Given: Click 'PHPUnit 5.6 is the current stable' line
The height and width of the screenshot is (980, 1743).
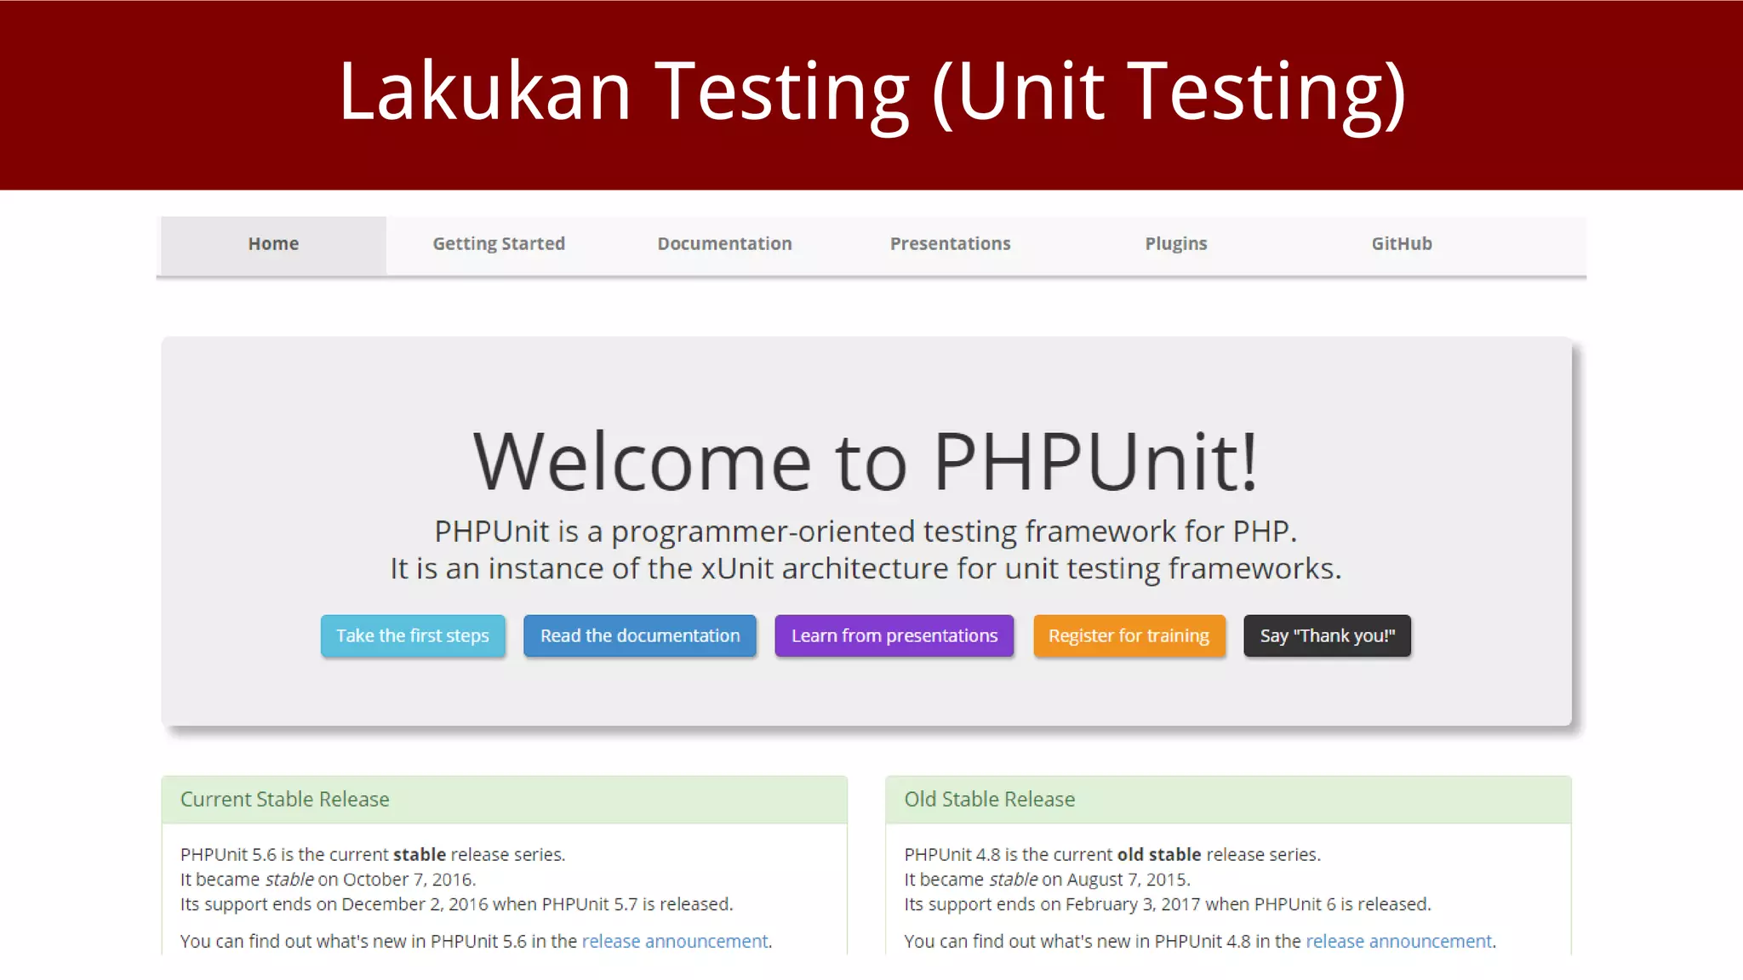Looking at the screenshot, I should (x=373, y=854).
